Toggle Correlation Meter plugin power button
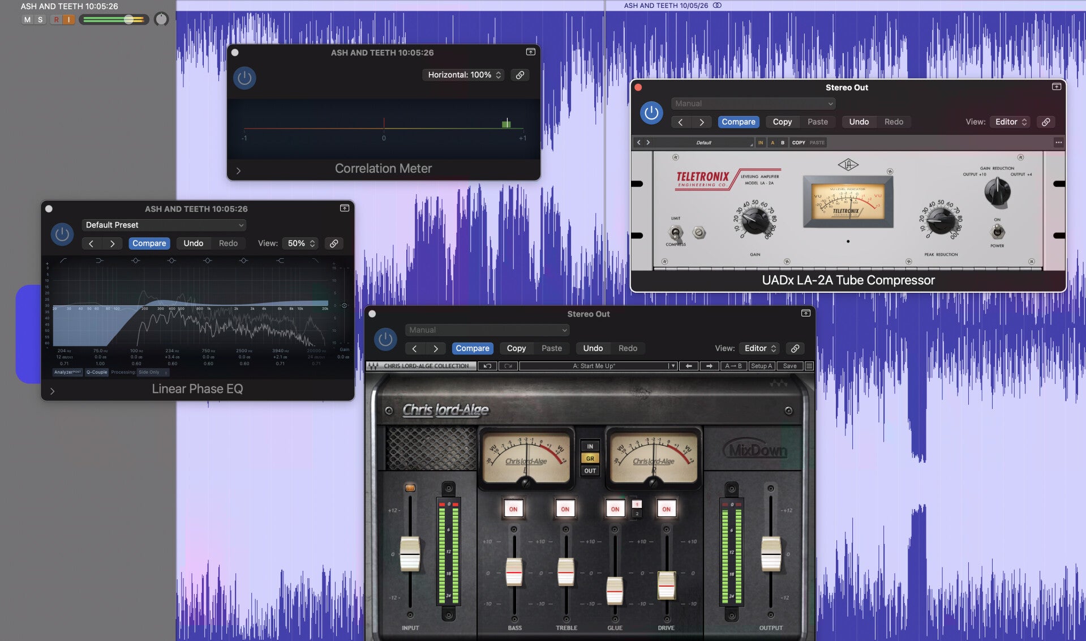 [x=244, y=78]
